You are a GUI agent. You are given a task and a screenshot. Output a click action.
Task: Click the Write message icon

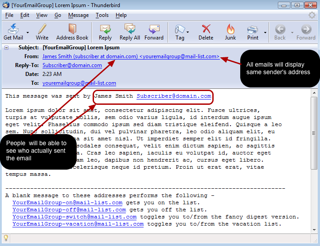[42, 32]
